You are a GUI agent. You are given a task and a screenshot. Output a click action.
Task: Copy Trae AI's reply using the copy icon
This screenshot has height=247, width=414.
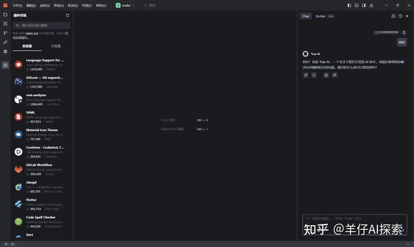pyautogui.click(x=306, y=75)
